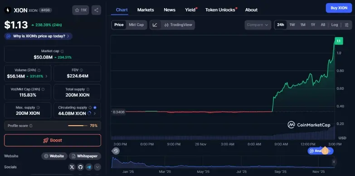The image size is (355, 176).
Task: Click Total supply info icon
Action: click(x=88, y=89)
